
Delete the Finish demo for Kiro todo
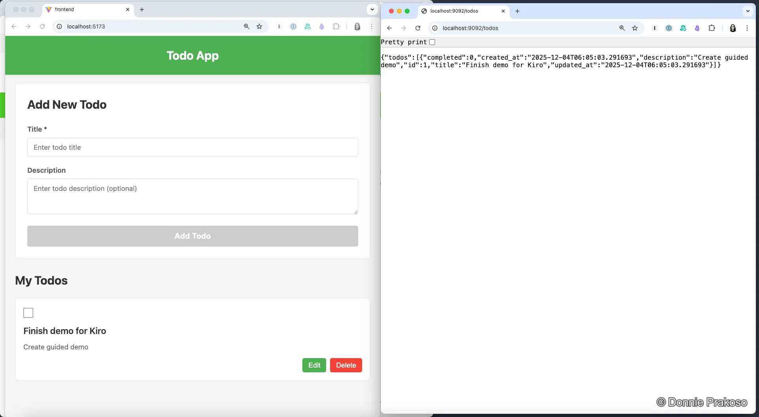click(346, 365)
